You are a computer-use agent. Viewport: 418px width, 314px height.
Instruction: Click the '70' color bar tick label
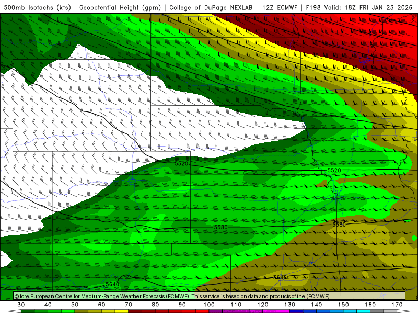point(129,305)
